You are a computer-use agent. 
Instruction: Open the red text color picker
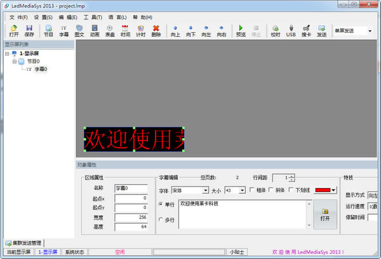pyautogui.click(x=326, y=190)
